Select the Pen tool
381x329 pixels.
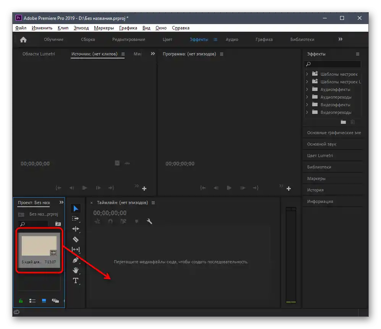click(76, 260)
